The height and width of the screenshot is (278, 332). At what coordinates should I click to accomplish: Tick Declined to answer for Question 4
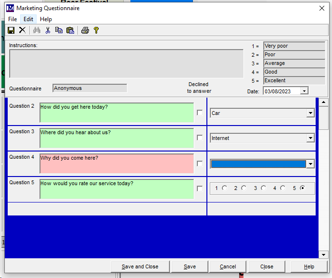pos(200,164)
